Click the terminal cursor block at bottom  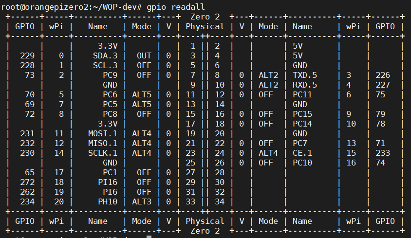(149, 237)
